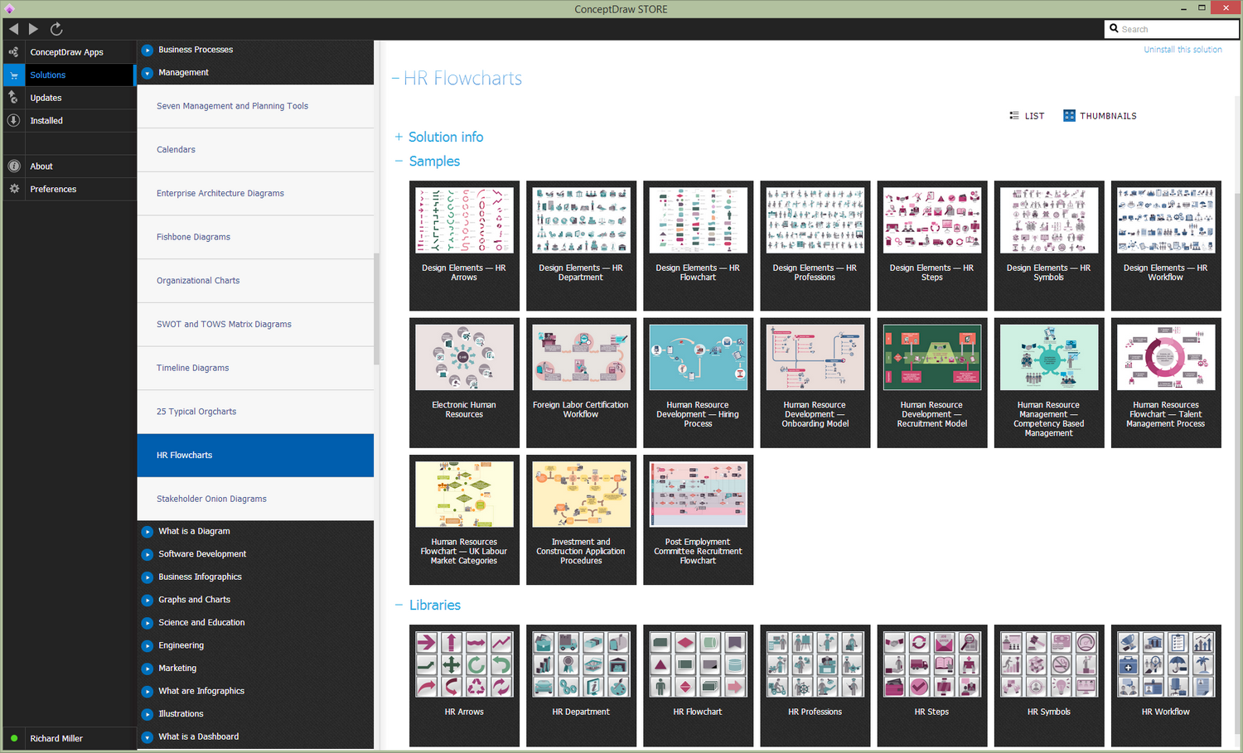Open Electronic Human Resources sample
This screenshot has height=753, width=1243.
[x=464, y=383]
